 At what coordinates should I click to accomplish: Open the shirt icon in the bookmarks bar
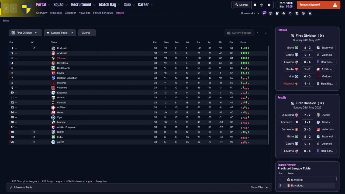click(x=271, y=13)
